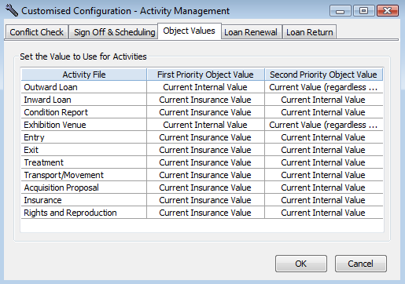Change Inward Loan first priority value

[x=205, y=100]
